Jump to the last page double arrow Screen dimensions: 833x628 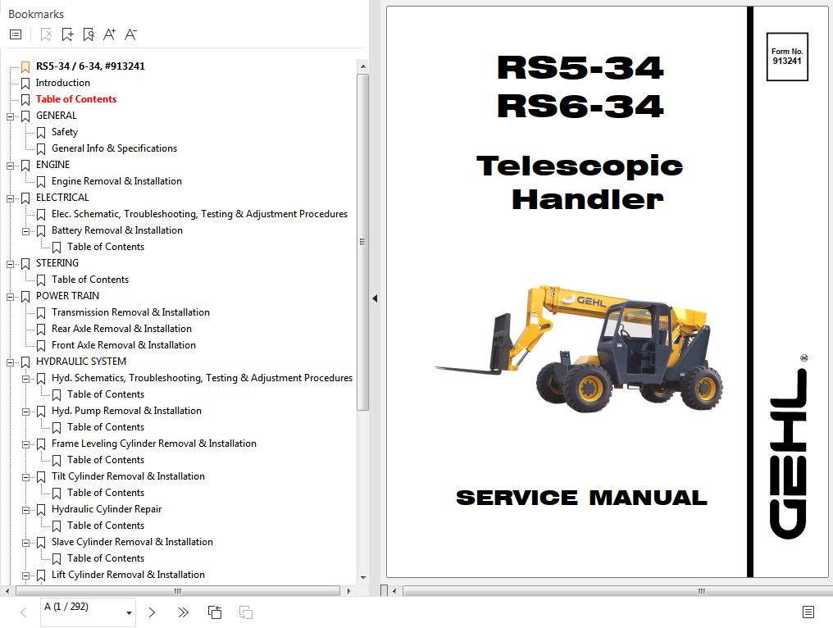pyautogui.click(x=184, y=612)
